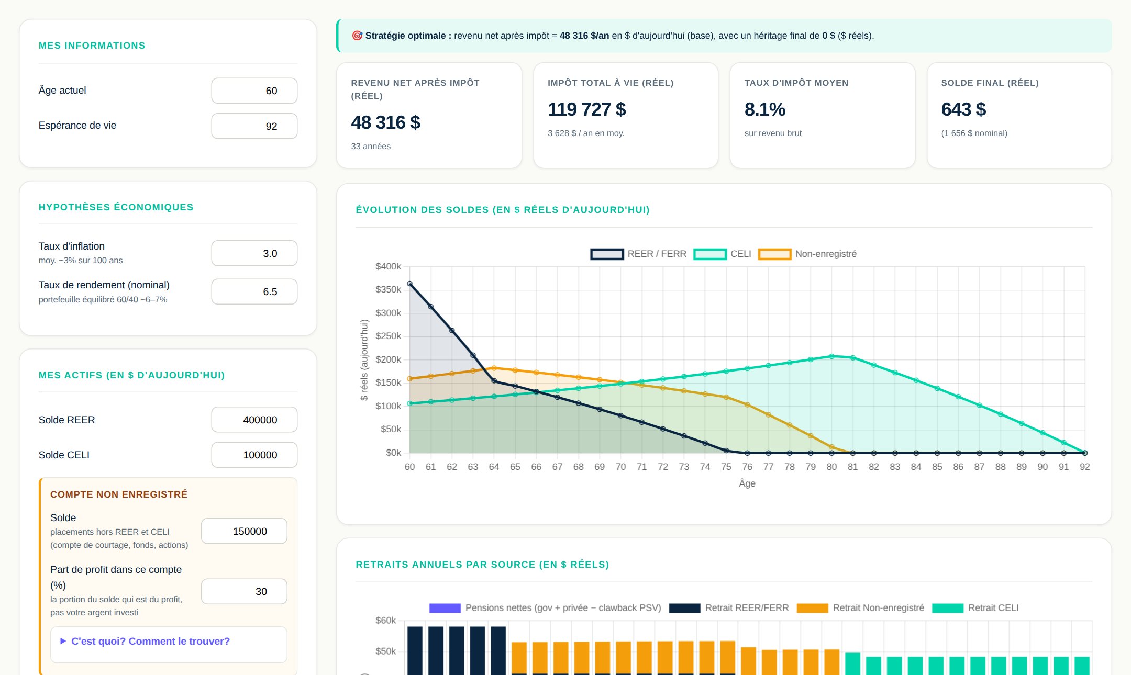Viewport: 1131px width, 675px height.
Task: Hide Non-enregistré series via legend swatch
Action: 775,254
